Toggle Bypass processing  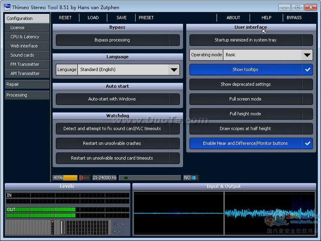[x=118, y=40]
